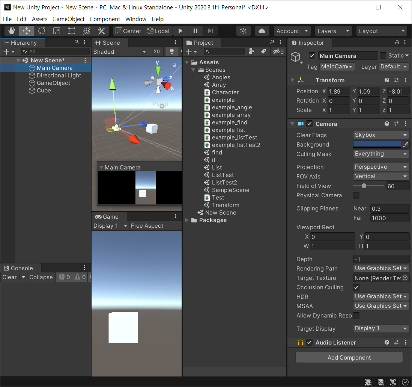The image size is (412, 387).
Task: Open the Assets menu
Action: point(40,19)
